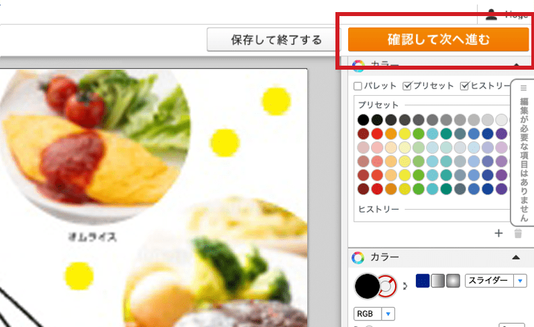Uncheck the プリセット checkbox
The width and height of the screenshot is (534, 327).
[407, 86]
